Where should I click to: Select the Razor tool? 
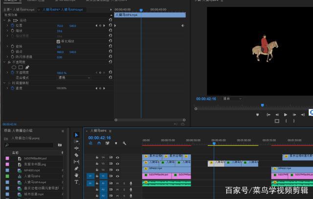76,155
